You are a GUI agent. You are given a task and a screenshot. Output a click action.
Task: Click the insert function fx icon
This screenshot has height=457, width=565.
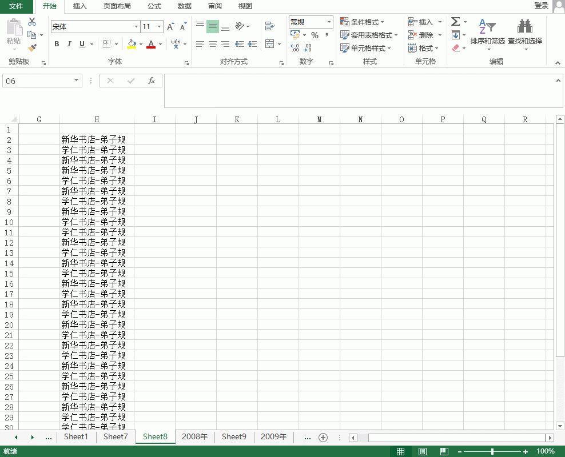pos(152,81)
